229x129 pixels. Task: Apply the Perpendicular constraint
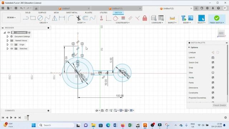(137, 18)
